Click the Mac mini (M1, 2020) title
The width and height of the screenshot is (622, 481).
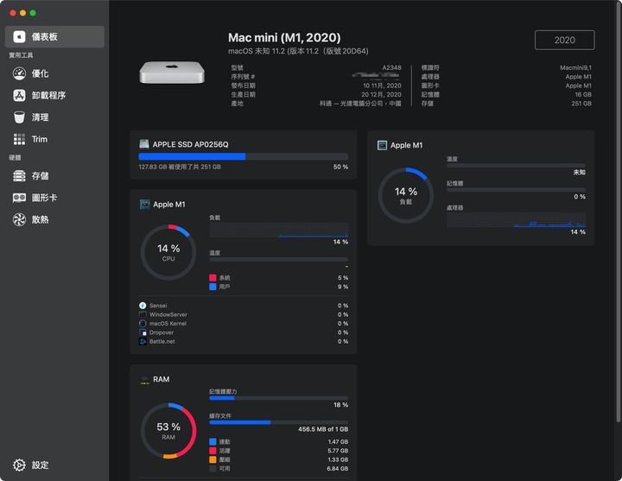click(x=284, y=38)
